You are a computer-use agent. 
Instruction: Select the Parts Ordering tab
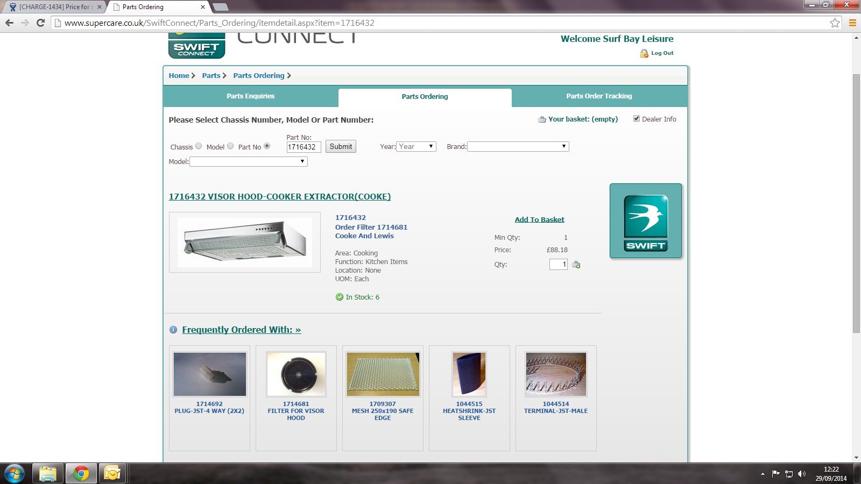pyautogui.click(x=425, y=97)
